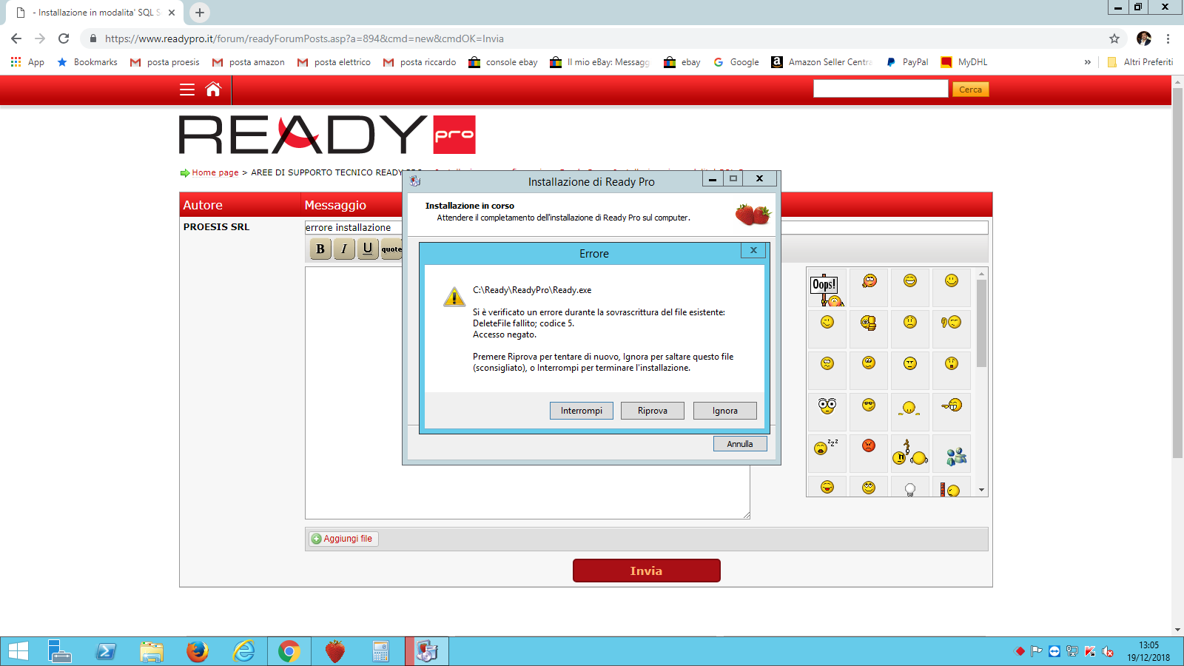The width and height of the screenshot is (1184, 666).
Task: Insert the big-eyed shocked emoticon
Action: (x=827, y=405)
